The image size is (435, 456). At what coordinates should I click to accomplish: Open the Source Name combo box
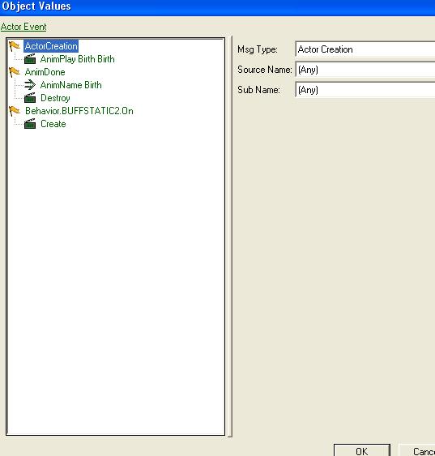point(365,70)
